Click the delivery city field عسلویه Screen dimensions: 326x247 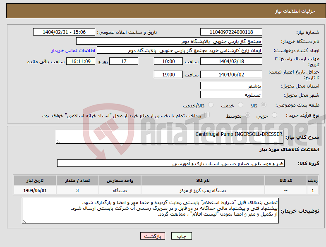[231, 95]
